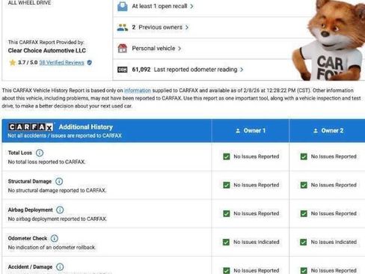Click the 'ALL WHEEL DRIVE' text
This screenshot has width=365, height=274.
tap(29, 3)
